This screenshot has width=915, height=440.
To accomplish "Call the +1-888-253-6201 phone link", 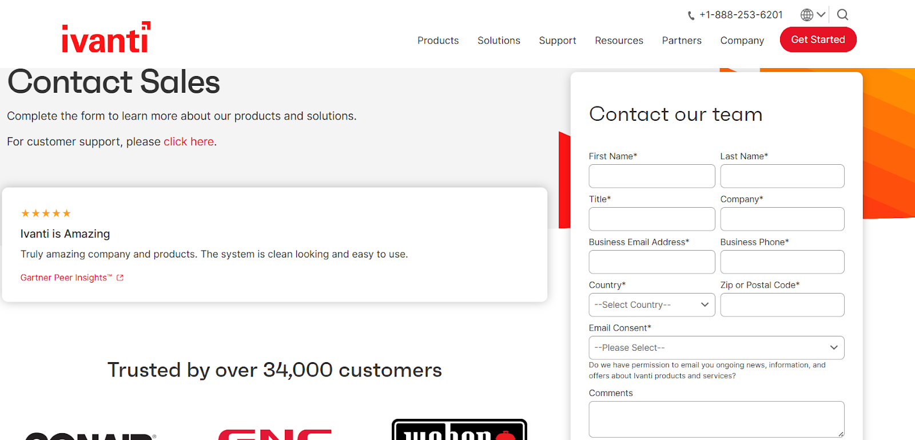I will point(741,15).
